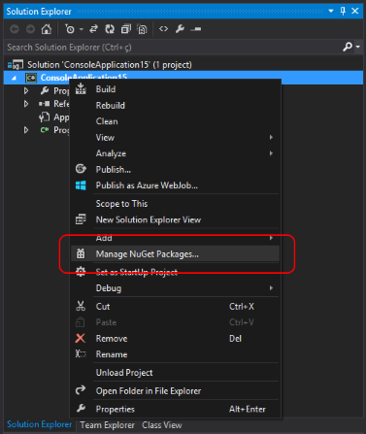Click the Properties wrench menu icon
Image resolution: width=366 pixels, height=434 pixels.
[x=81, y=409]
